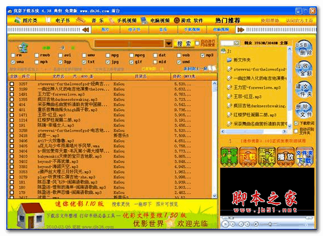Switch to the 电子书 tab

pos(134,30)
